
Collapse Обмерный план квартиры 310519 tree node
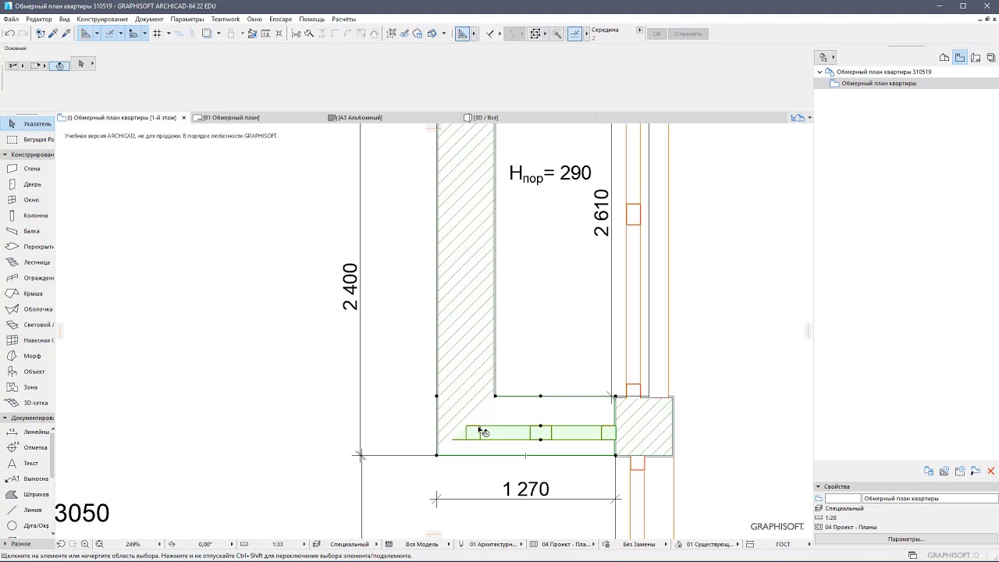coord(819,72)
